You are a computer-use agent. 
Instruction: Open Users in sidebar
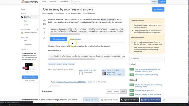[x=26, y=25]
